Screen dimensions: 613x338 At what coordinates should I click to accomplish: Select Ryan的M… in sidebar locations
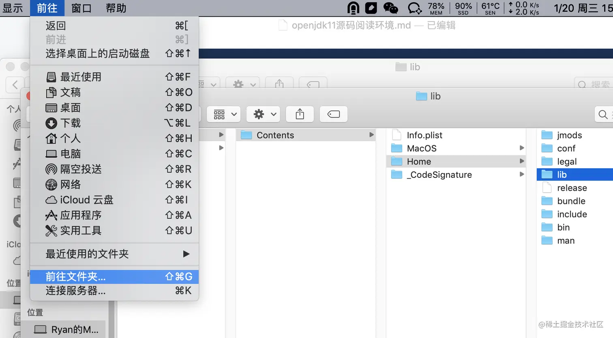coord(67,330)
